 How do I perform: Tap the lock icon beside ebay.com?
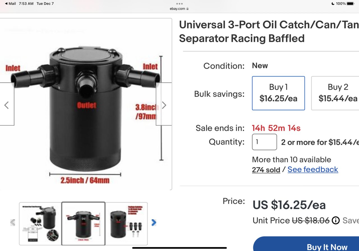pyautogui.click(x=187, y=9)
